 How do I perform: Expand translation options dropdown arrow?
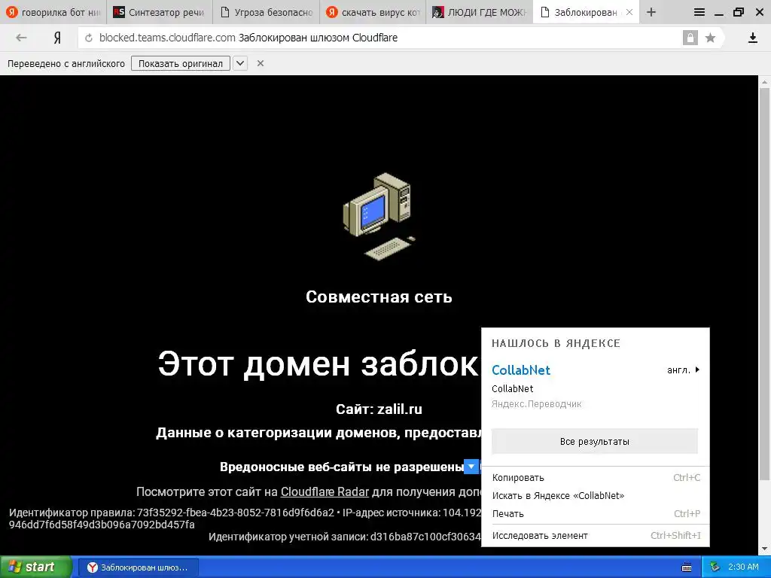click(x=240, y=63)
